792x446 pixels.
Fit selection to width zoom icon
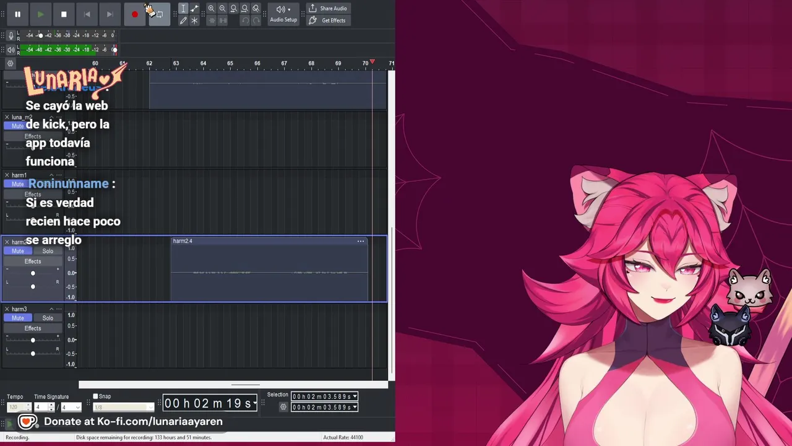233,9
